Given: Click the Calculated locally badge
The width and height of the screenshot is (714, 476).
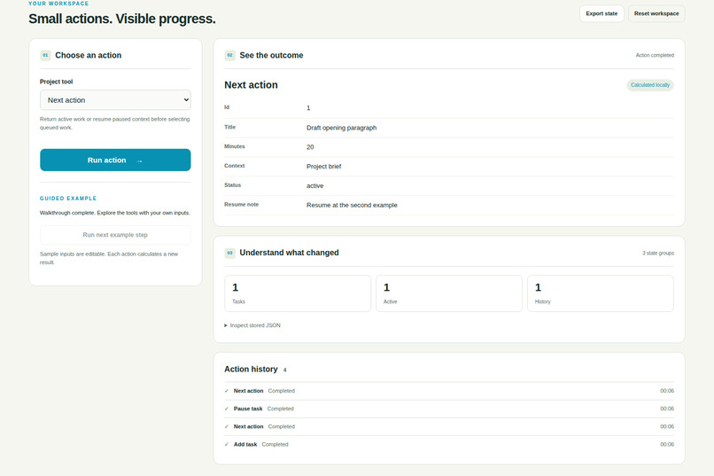Looking at the screenshot, I should pos(650,85).
